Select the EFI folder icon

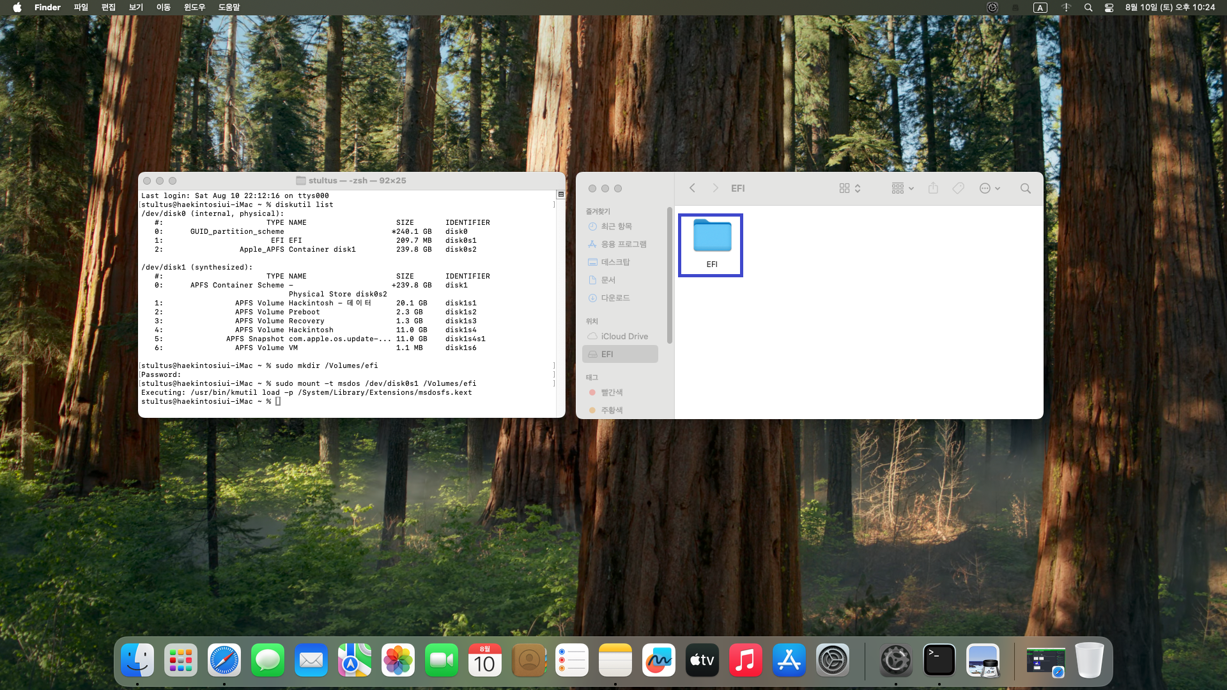click(711, 236)
